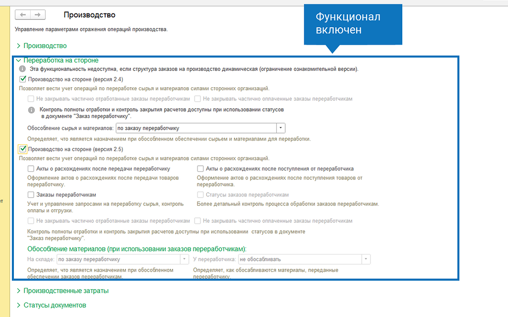Enable the 'Заказы переработчикам' checkbox
The image size is (508, 317).
(31, 195)
